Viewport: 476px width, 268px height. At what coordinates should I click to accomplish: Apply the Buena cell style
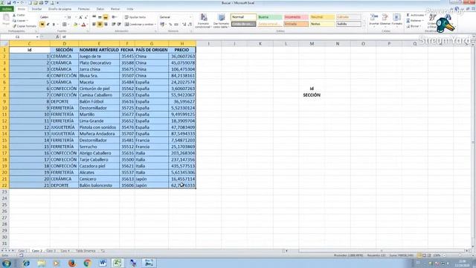(269, 17)
